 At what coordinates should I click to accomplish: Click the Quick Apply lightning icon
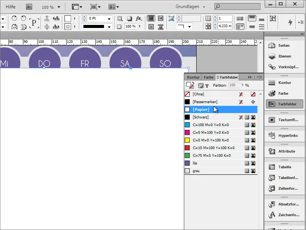tap(290, 22)
